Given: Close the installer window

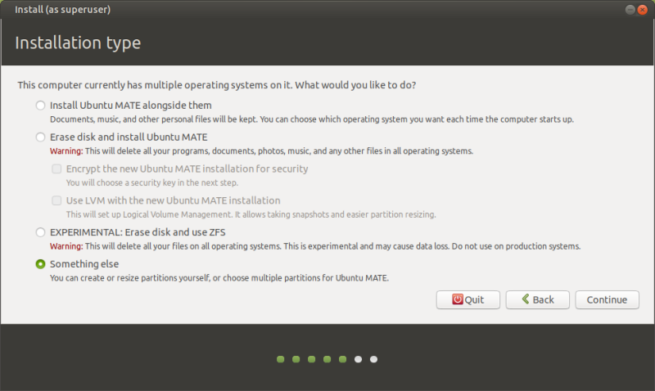Looking at the screenshot, I should 643,10.
